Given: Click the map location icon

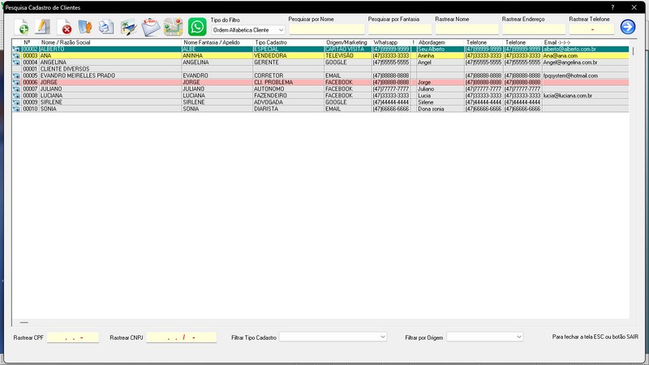Looking at the screenshot, I should click(x=173, y=27).
